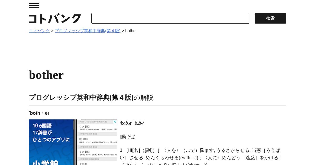Click the 検索 search button

coord(270,18)
